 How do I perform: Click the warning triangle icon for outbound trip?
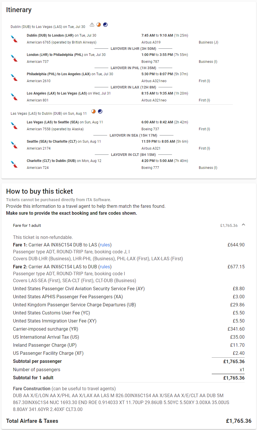[x=92, y=25]
